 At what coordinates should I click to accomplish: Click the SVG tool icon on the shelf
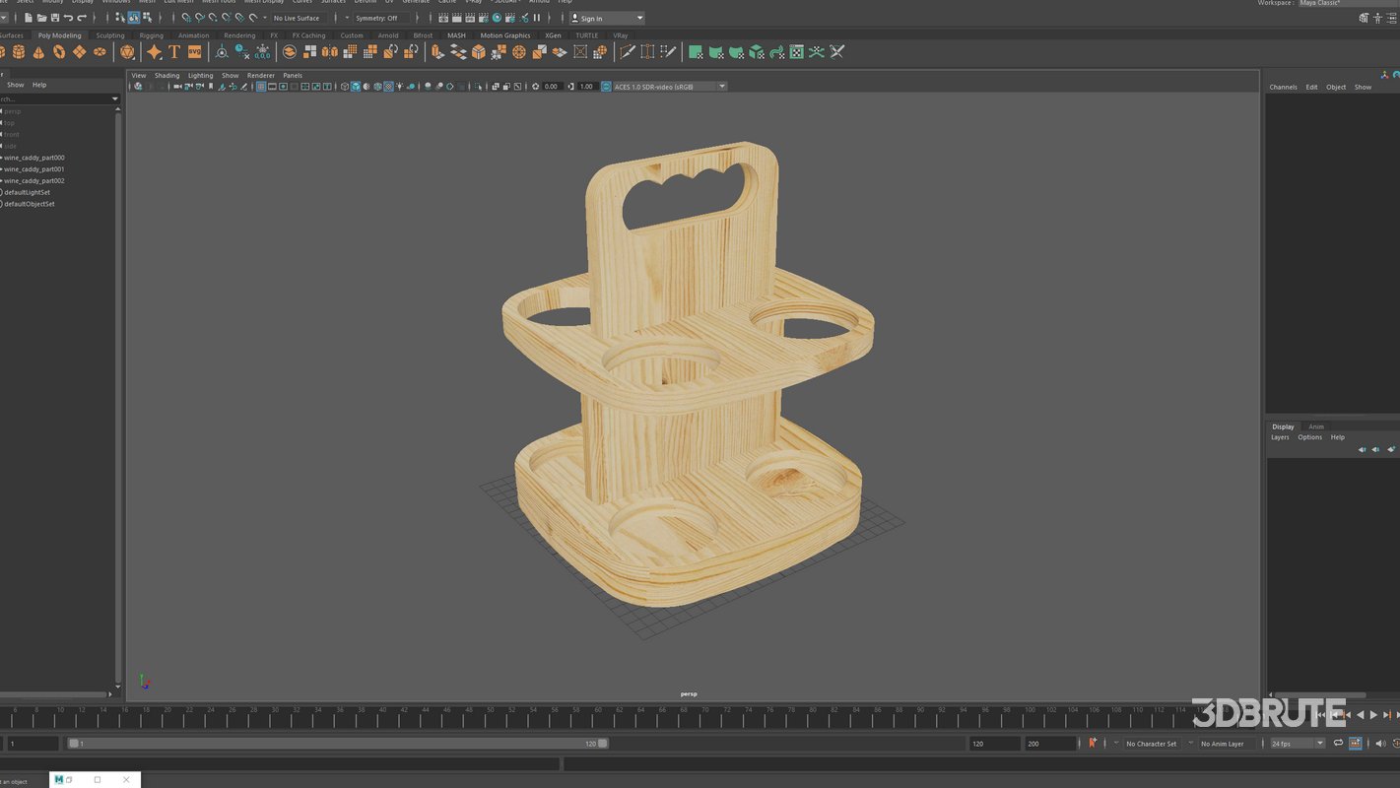coord(191,51)
